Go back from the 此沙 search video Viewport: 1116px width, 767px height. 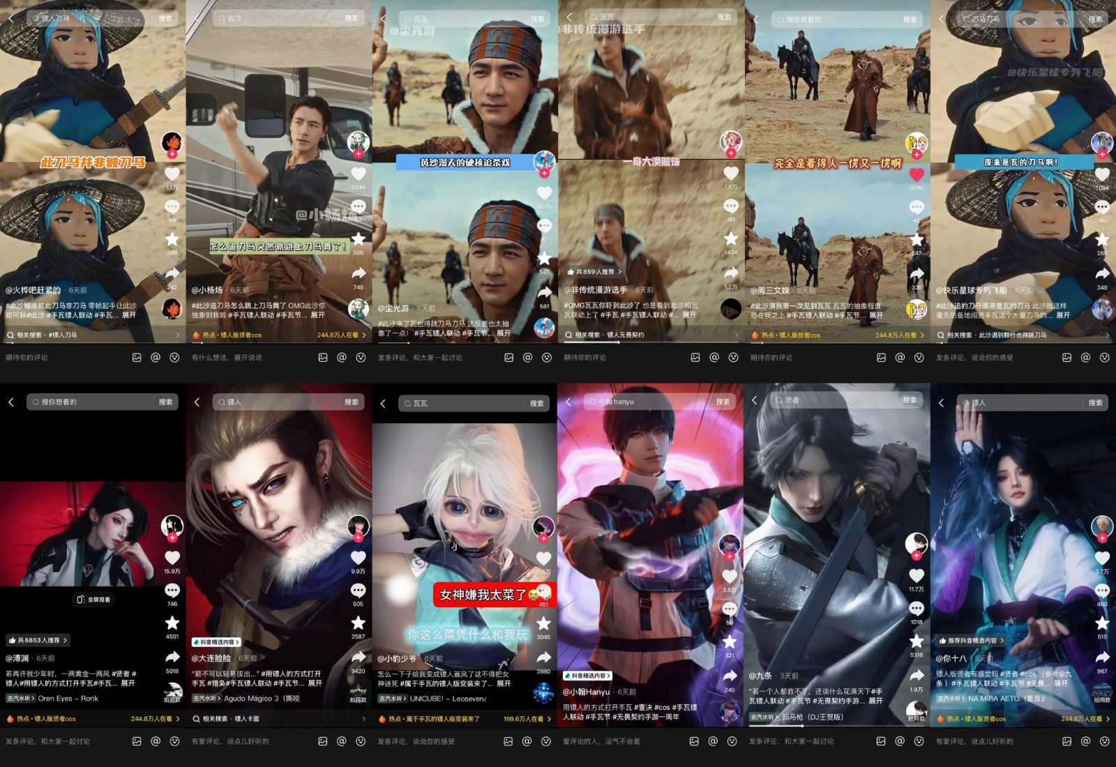[197, 18]
